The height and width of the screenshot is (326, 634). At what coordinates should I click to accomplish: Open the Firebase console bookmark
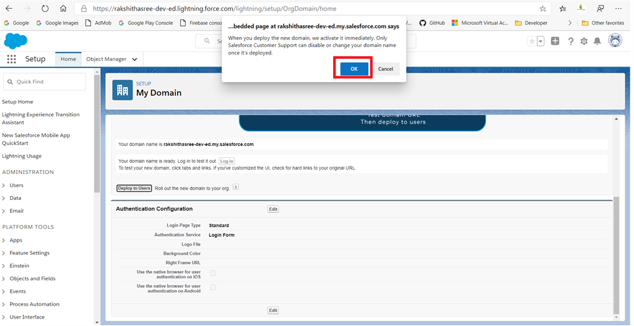pyautogui.click(x=201, y=23)
